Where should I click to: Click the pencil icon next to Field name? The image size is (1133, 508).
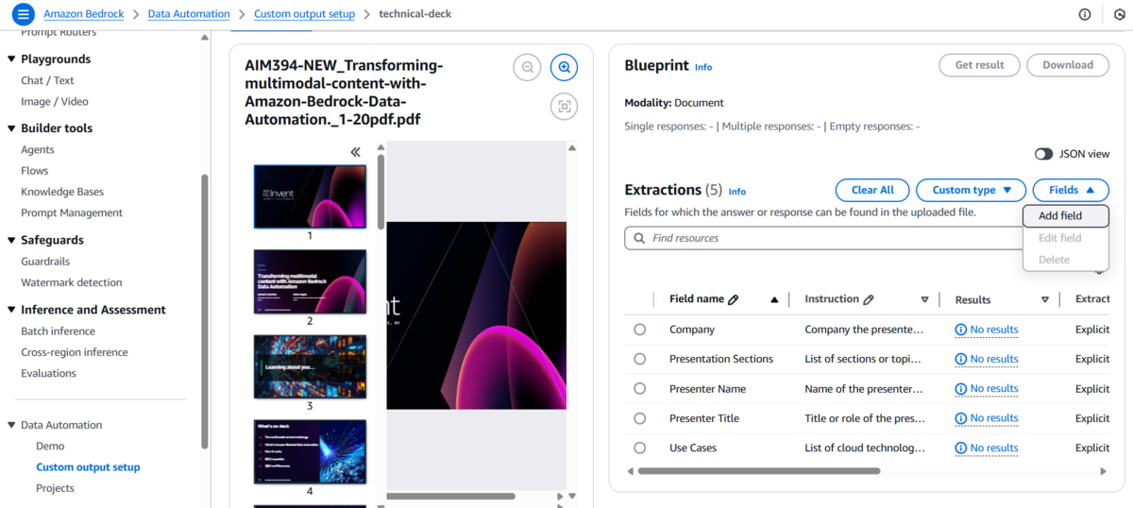[x=734, y=299]
